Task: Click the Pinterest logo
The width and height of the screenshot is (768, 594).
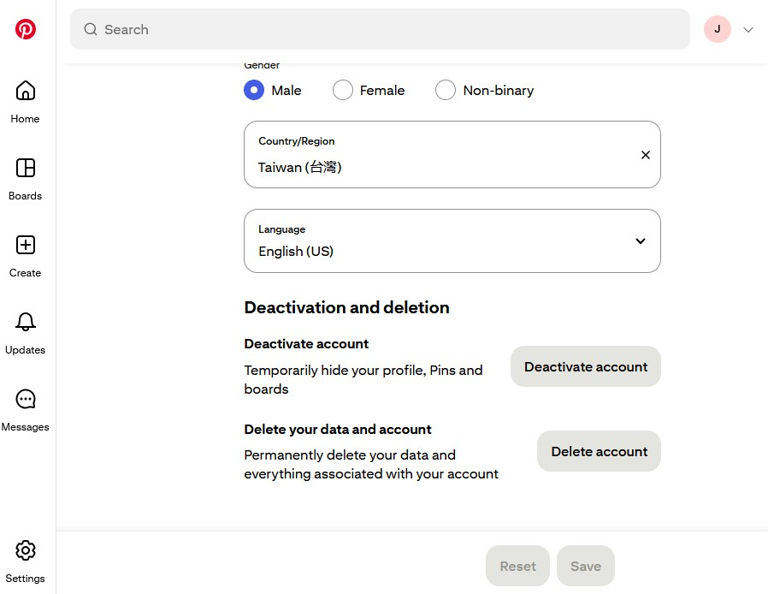Action: click(26, 28)
